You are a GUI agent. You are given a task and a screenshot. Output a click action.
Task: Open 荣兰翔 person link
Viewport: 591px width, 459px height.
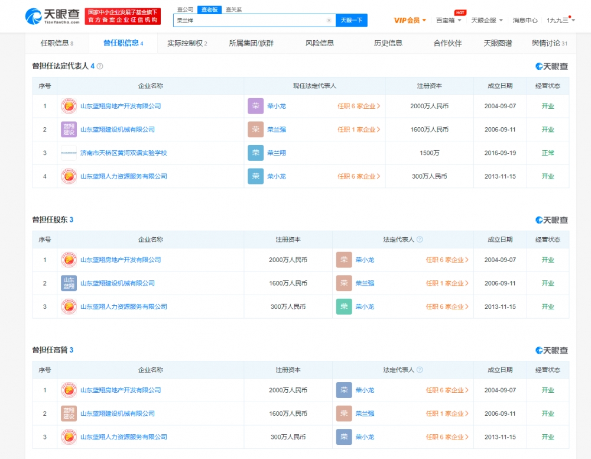coord(277,153)
